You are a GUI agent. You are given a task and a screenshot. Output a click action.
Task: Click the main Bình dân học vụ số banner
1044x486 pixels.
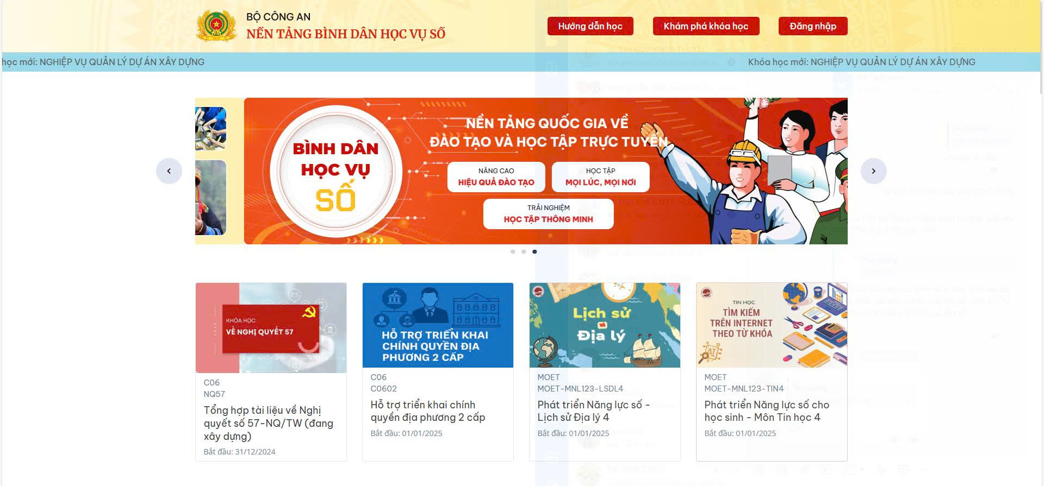click(x=545, y=171)
